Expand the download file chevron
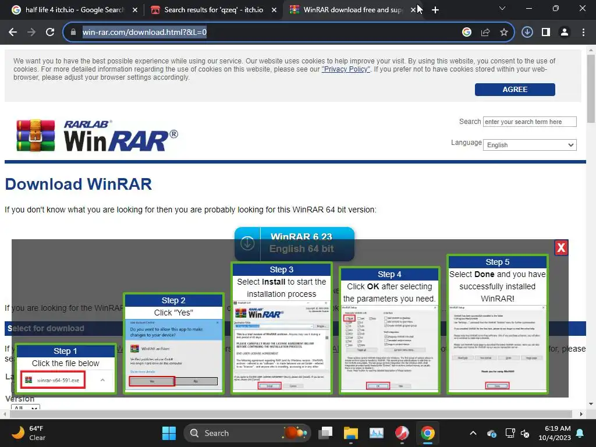The image size is (596, 447). 102,380
